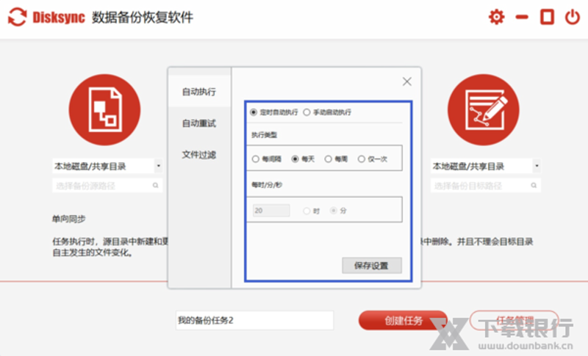The width and height of the screenshot is (588, 356).
Task: Switch to 自动执行 tab
Action: pos(199,92)
